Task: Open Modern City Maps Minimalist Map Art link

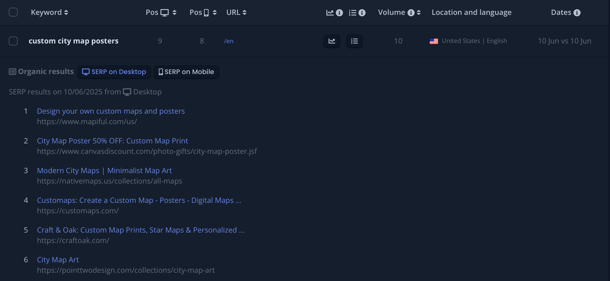Action: [x=104, y=171]
